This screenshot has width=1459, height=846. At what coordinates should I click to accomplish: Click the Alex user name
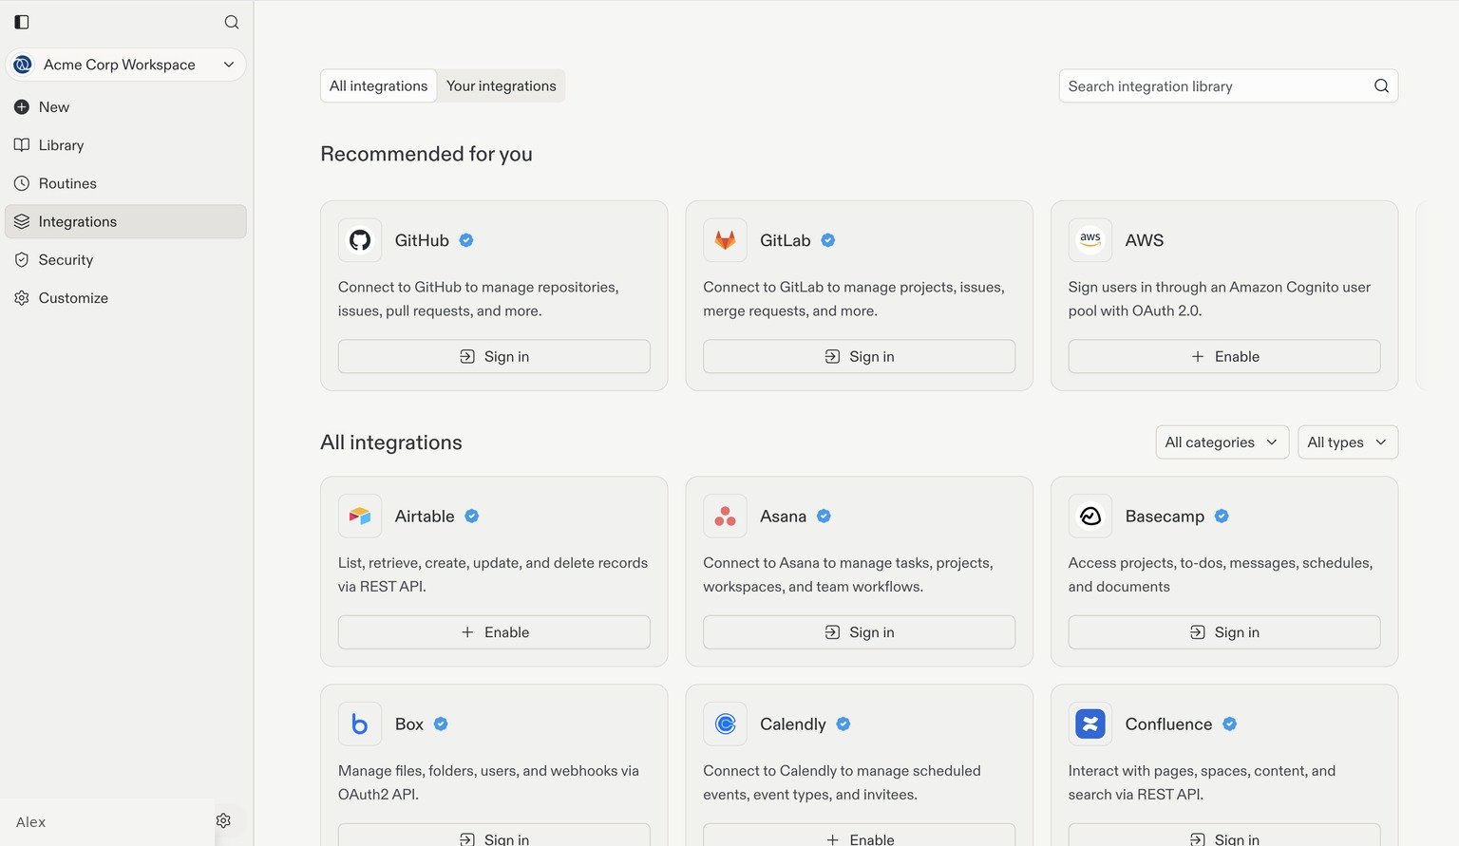(30, 822)
